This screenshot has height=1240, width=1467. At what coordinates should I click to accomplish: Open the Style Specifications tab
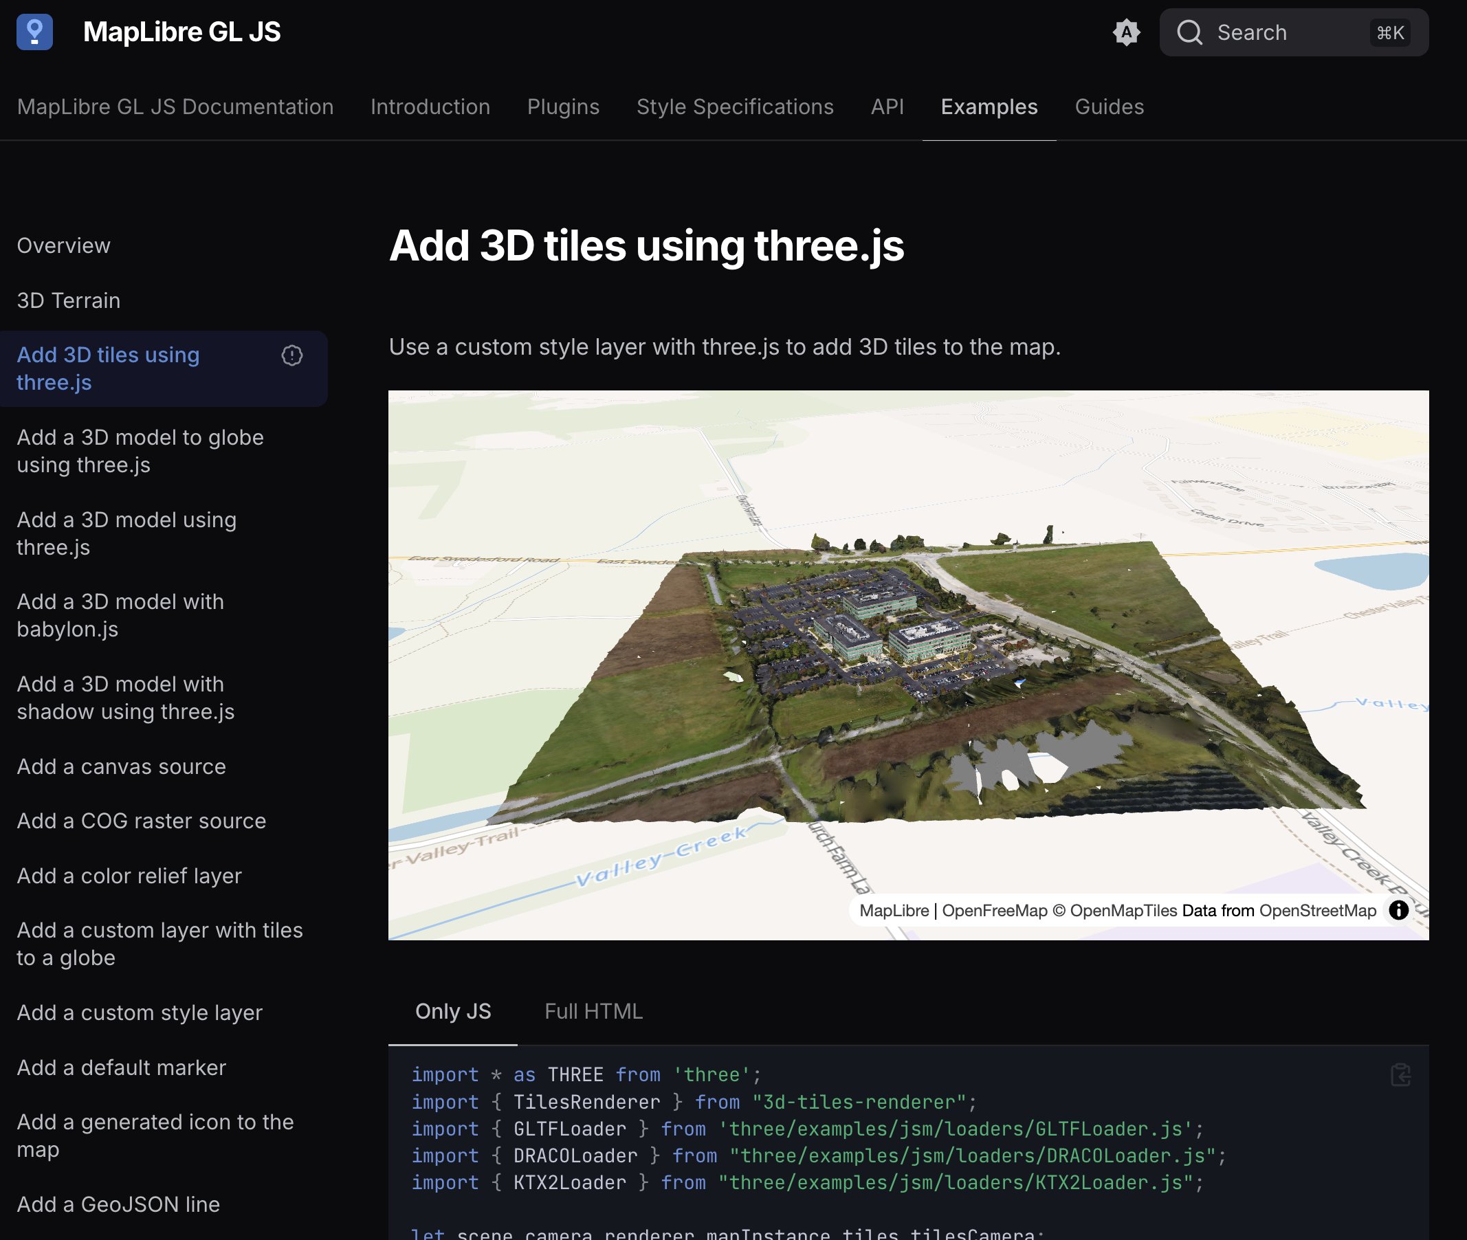[735, 107]
